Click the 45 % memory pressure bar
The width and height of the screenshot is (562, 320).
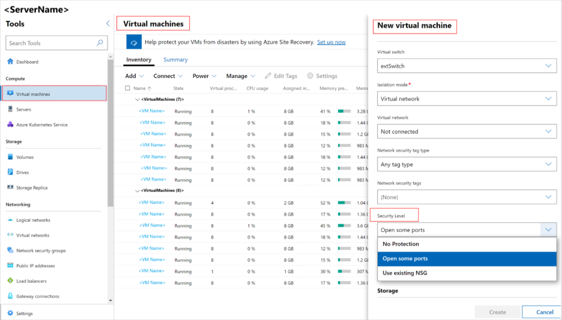click(345, 225)
